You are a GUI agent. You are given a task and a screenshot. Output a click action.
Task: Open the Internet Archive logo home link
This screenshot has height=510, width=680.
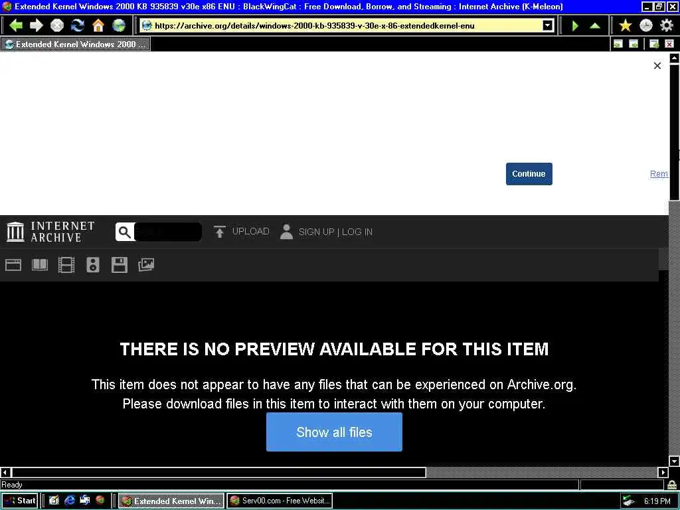pyautogui.click(x=50, y=232)
